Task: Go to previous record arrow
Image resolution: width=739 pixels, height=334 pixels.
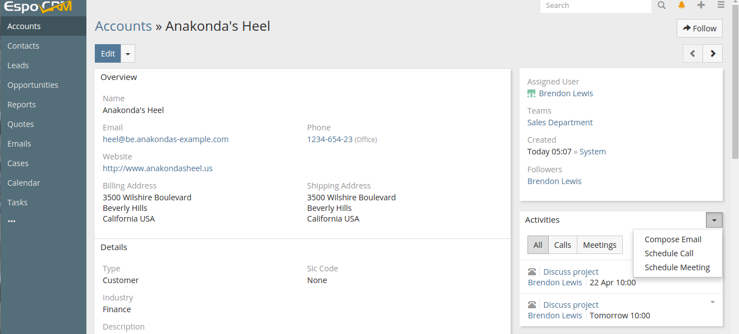Action: pyautogui.click(x=692, y=54)
